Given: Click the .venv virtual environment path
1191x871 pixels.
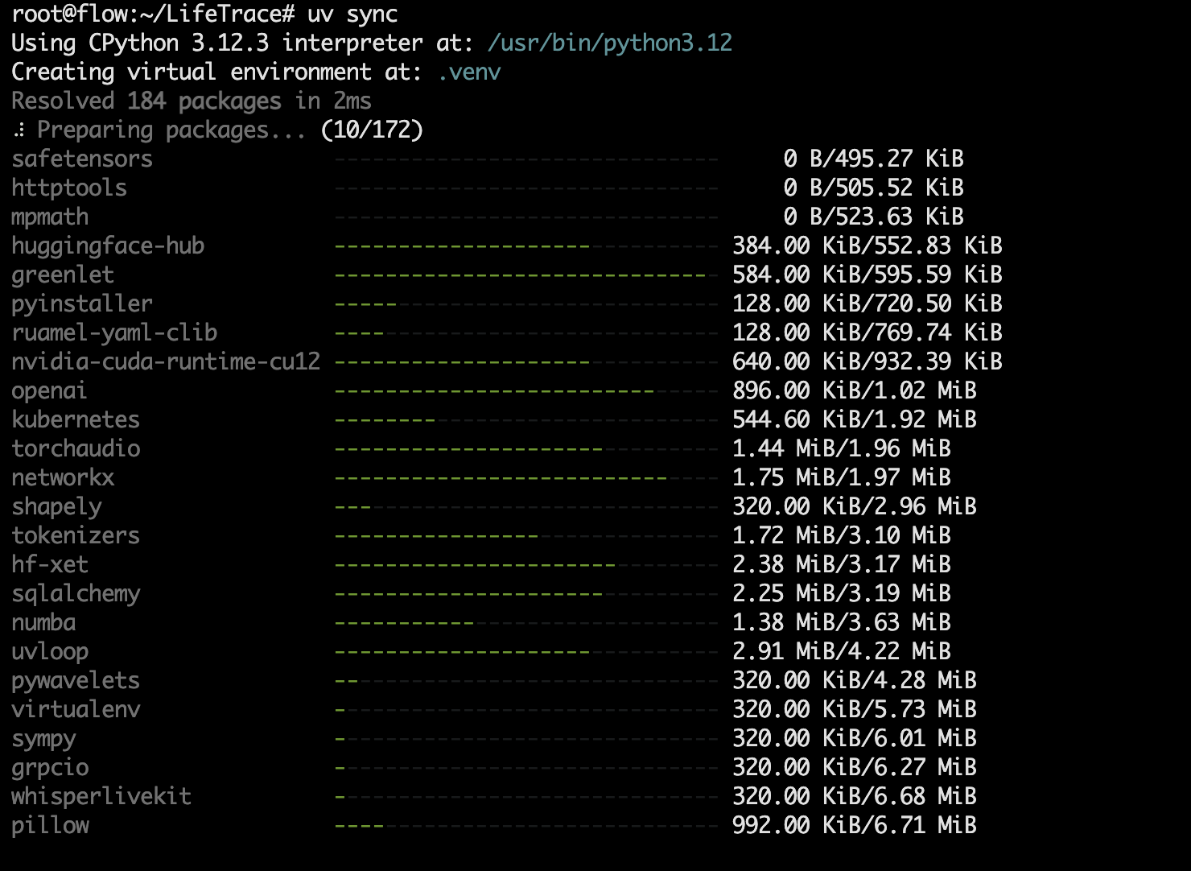Looking at the screenshot, I should click(469, 72).
